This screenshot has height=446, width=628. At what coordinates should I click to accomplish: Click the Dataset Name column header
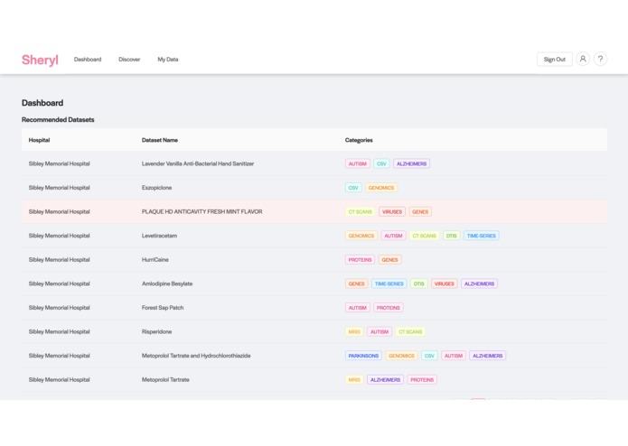click(160, 140)
